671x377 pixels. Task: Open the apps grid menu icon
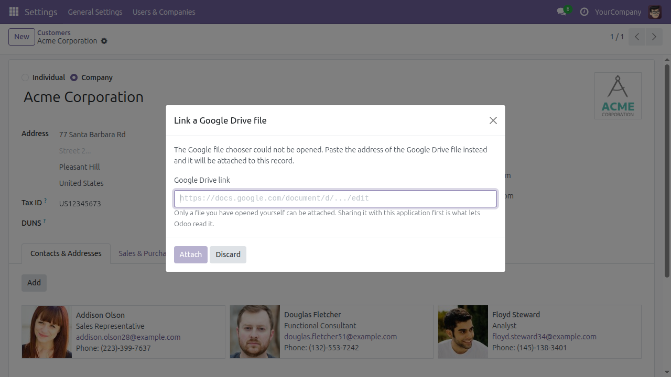(14, 12)
